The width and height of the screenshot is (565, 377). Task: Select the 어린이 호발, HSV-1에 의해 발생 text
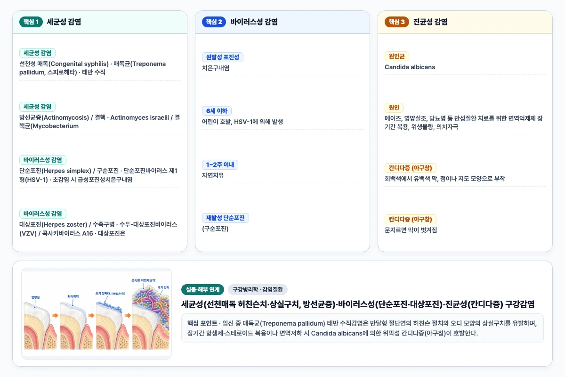242,122
